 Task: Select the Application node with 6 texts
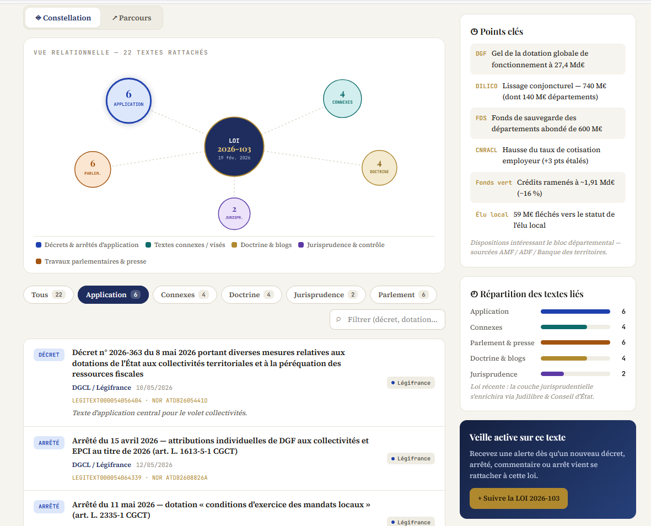pyautogui.click(x=128, y=100)
